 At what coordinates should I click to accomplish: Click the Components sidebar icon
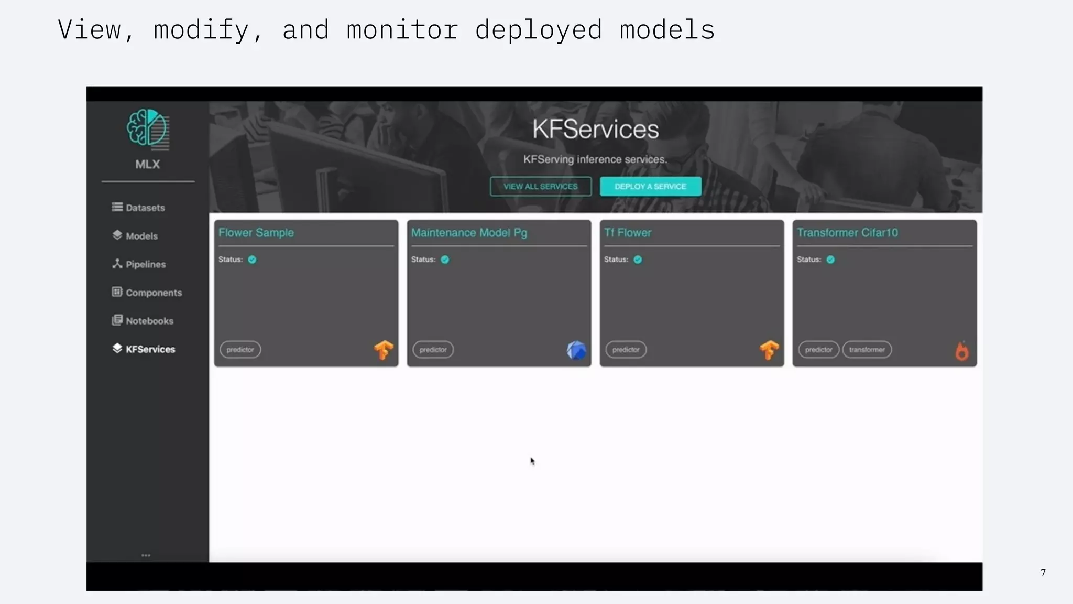click(x=117, y=292)
